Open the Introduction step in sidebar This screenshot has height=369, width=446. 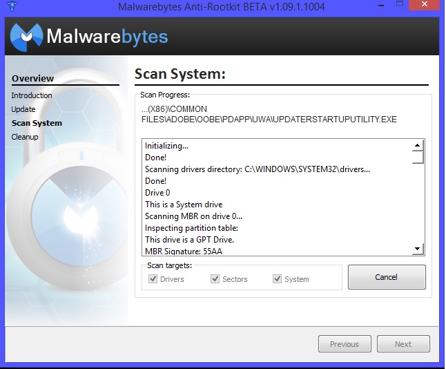tap(32, 95)
